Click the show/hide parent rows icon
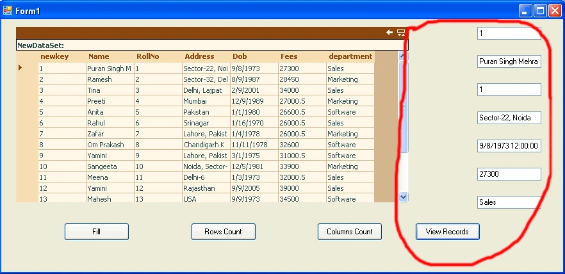The height and width of the screenshot is (274, 565). (x=401, y=33)
